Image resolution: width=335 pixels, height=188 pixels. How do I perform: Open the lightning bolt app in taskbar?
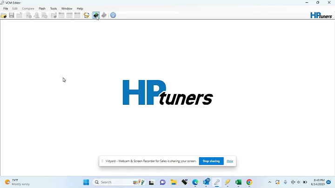pyautogui.click(x=228, y=182)
